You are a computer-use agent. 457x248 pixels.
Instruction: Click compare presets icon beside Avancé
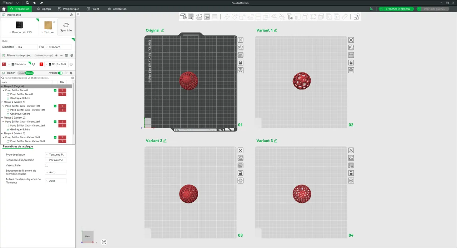coord(71,73)
